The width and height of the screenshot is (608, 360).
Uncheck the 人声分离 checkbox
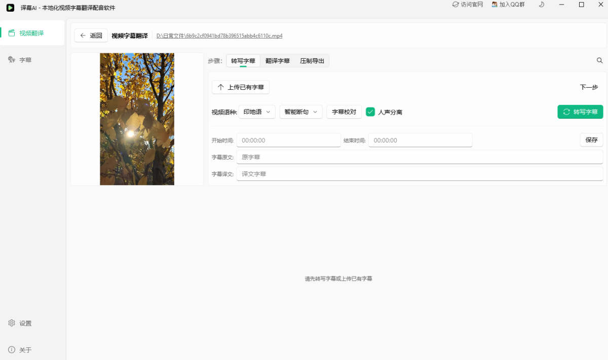[370, 112]
